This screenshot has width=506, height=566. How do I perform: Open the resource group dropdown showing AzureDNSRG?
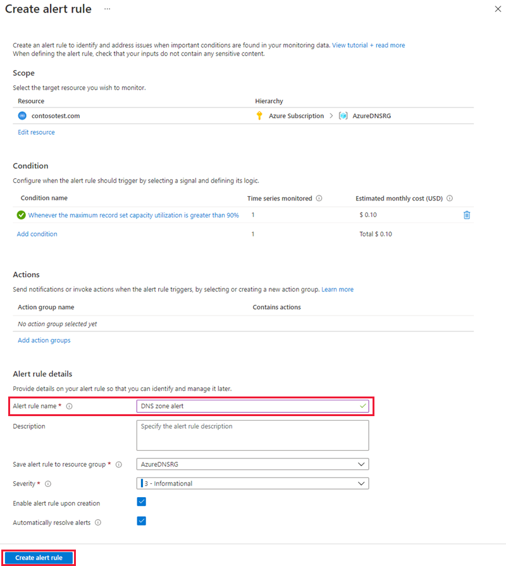click(252, 464)
